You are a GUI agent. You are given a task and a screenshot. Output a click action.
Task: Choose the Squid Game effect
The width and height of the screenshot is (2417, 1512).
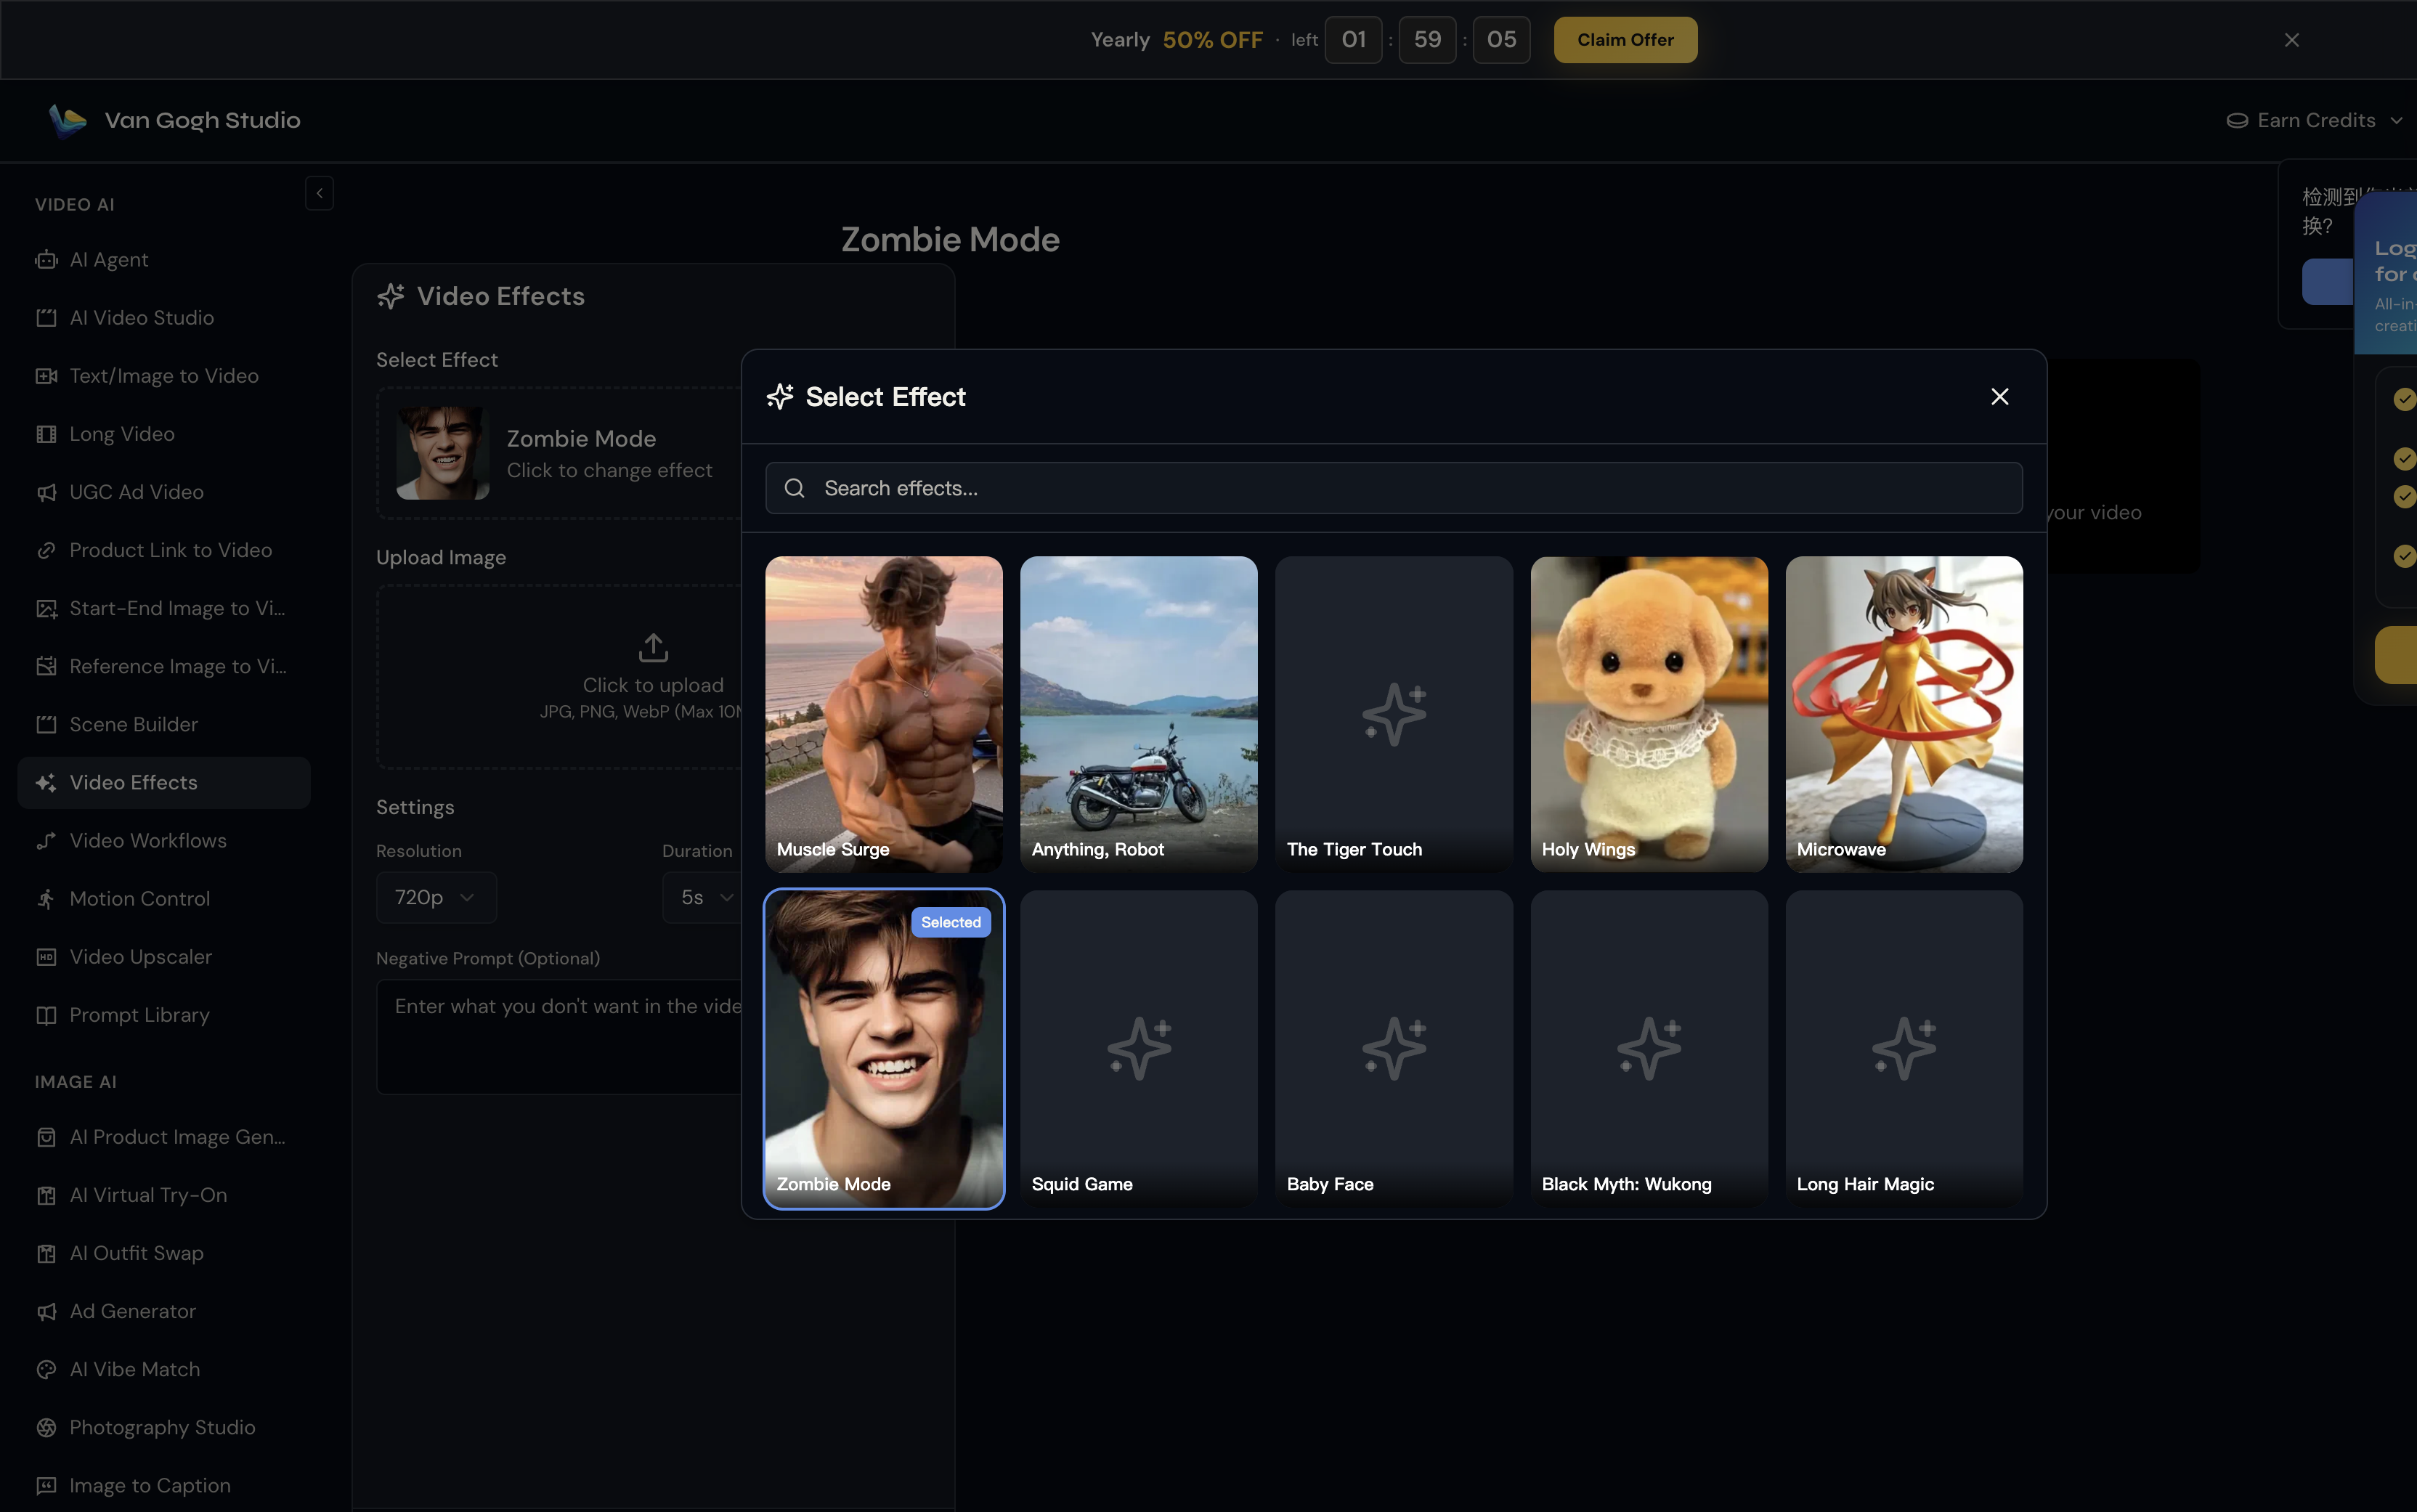click(x=1139, y=1049)
